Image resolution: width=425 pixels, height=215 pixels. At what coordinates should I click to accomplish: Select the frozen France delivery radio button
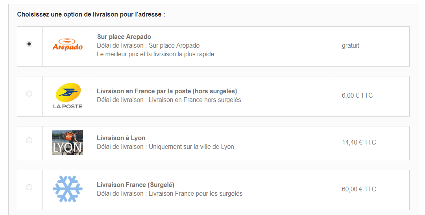point(29,187)
